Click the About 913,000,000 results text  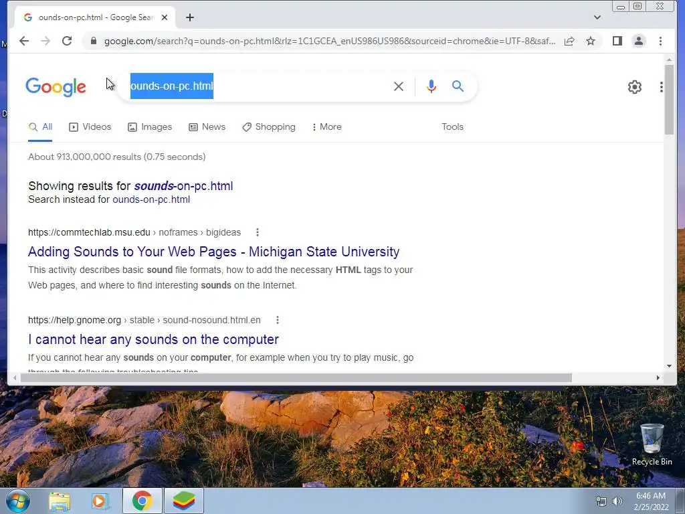[x=116, y=157]
